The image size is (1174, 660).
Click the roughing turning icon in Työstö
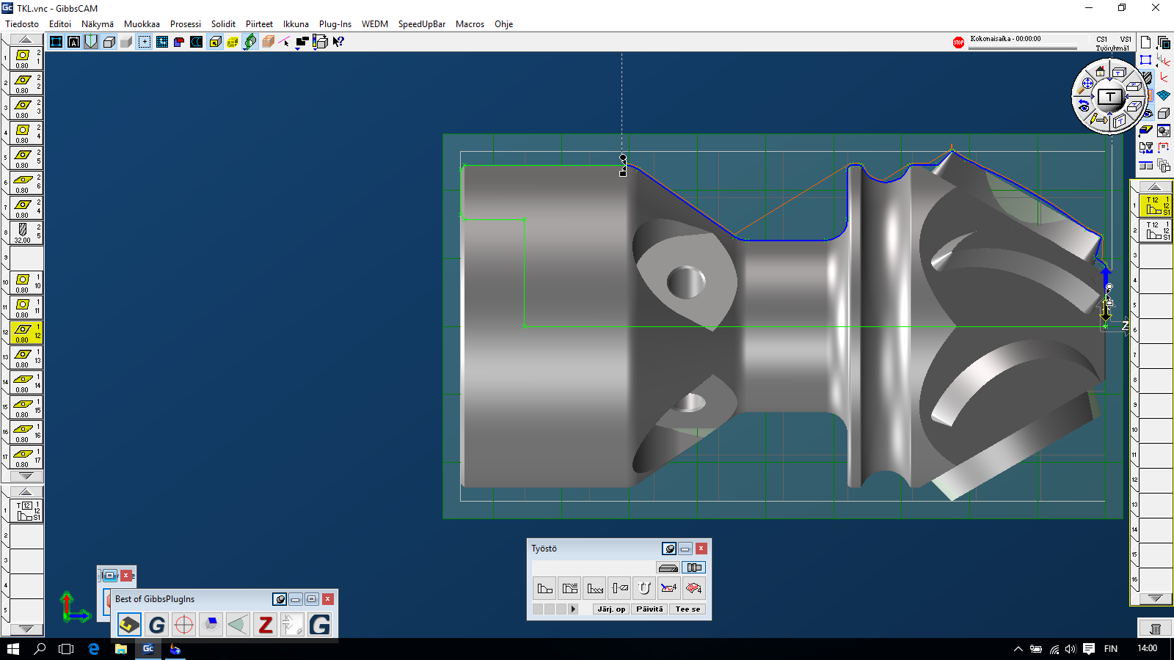pyautogui.click(x=569, y=588)
